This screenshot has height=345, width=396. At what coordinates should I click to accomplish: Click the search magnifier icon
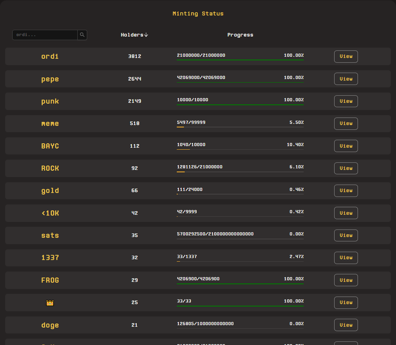82,35
